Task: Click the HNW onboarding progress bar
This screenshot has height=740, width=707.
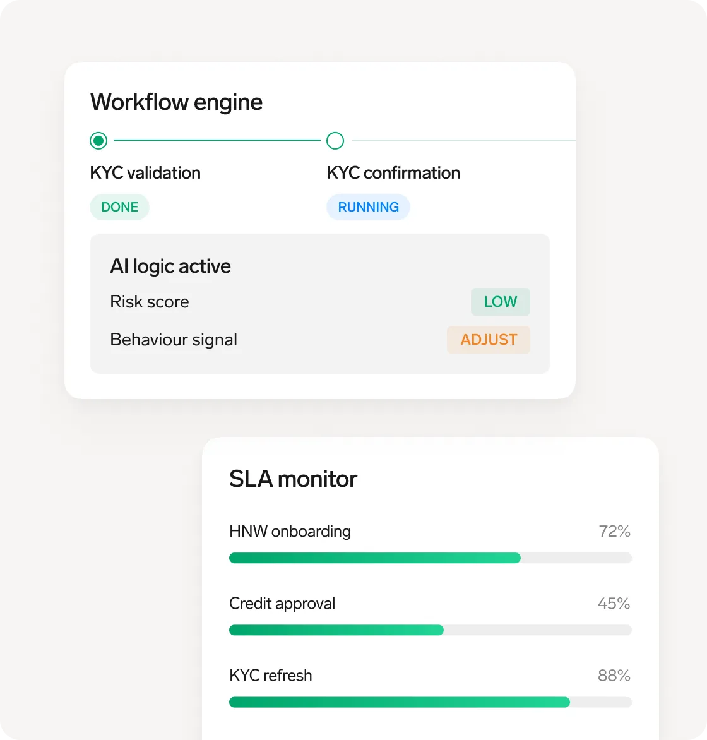Action: [431, 558]
